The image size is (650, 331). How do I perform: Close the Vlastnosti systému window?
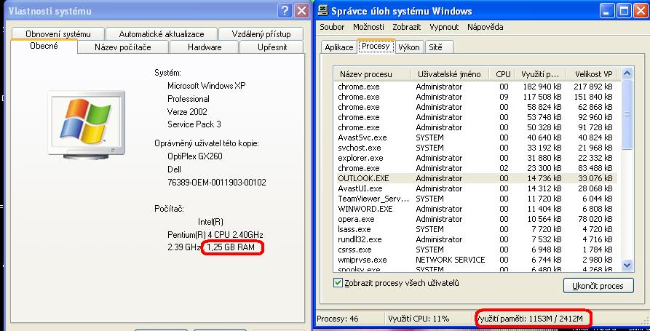(302, 11)
